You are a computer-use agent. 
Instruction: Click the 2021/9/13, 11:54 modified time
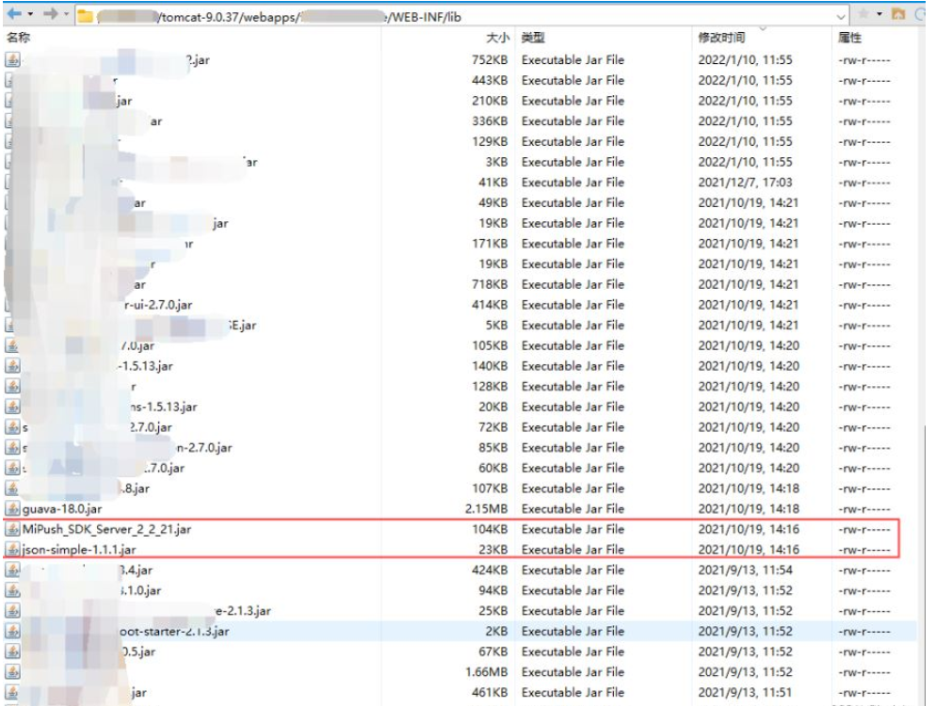[x=745, y=570]
